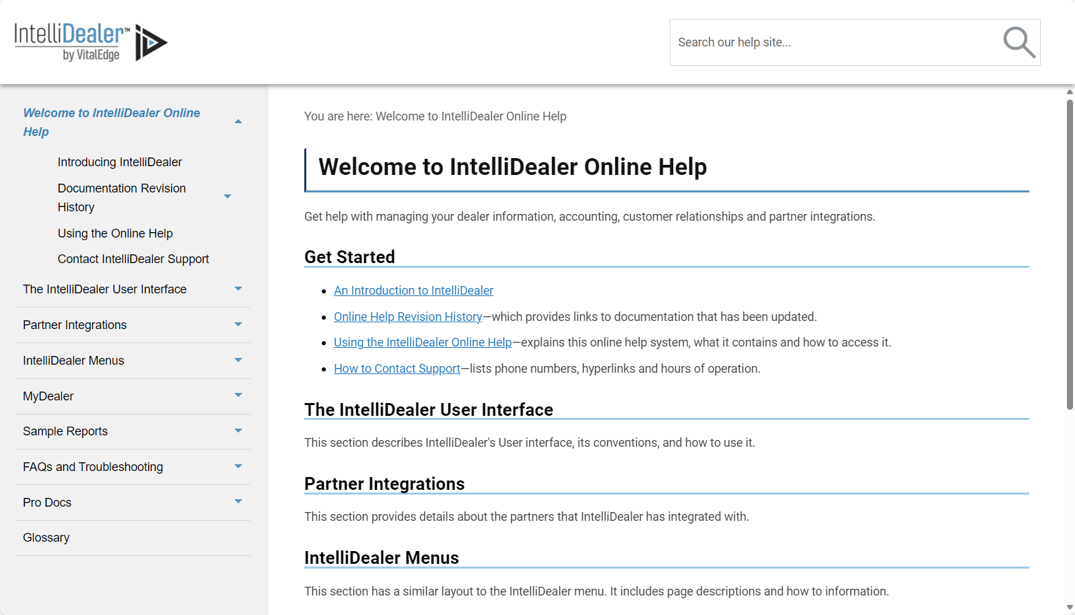
Task: Open FAQs and Troubleshooting sidebar item
Action: 93,467
